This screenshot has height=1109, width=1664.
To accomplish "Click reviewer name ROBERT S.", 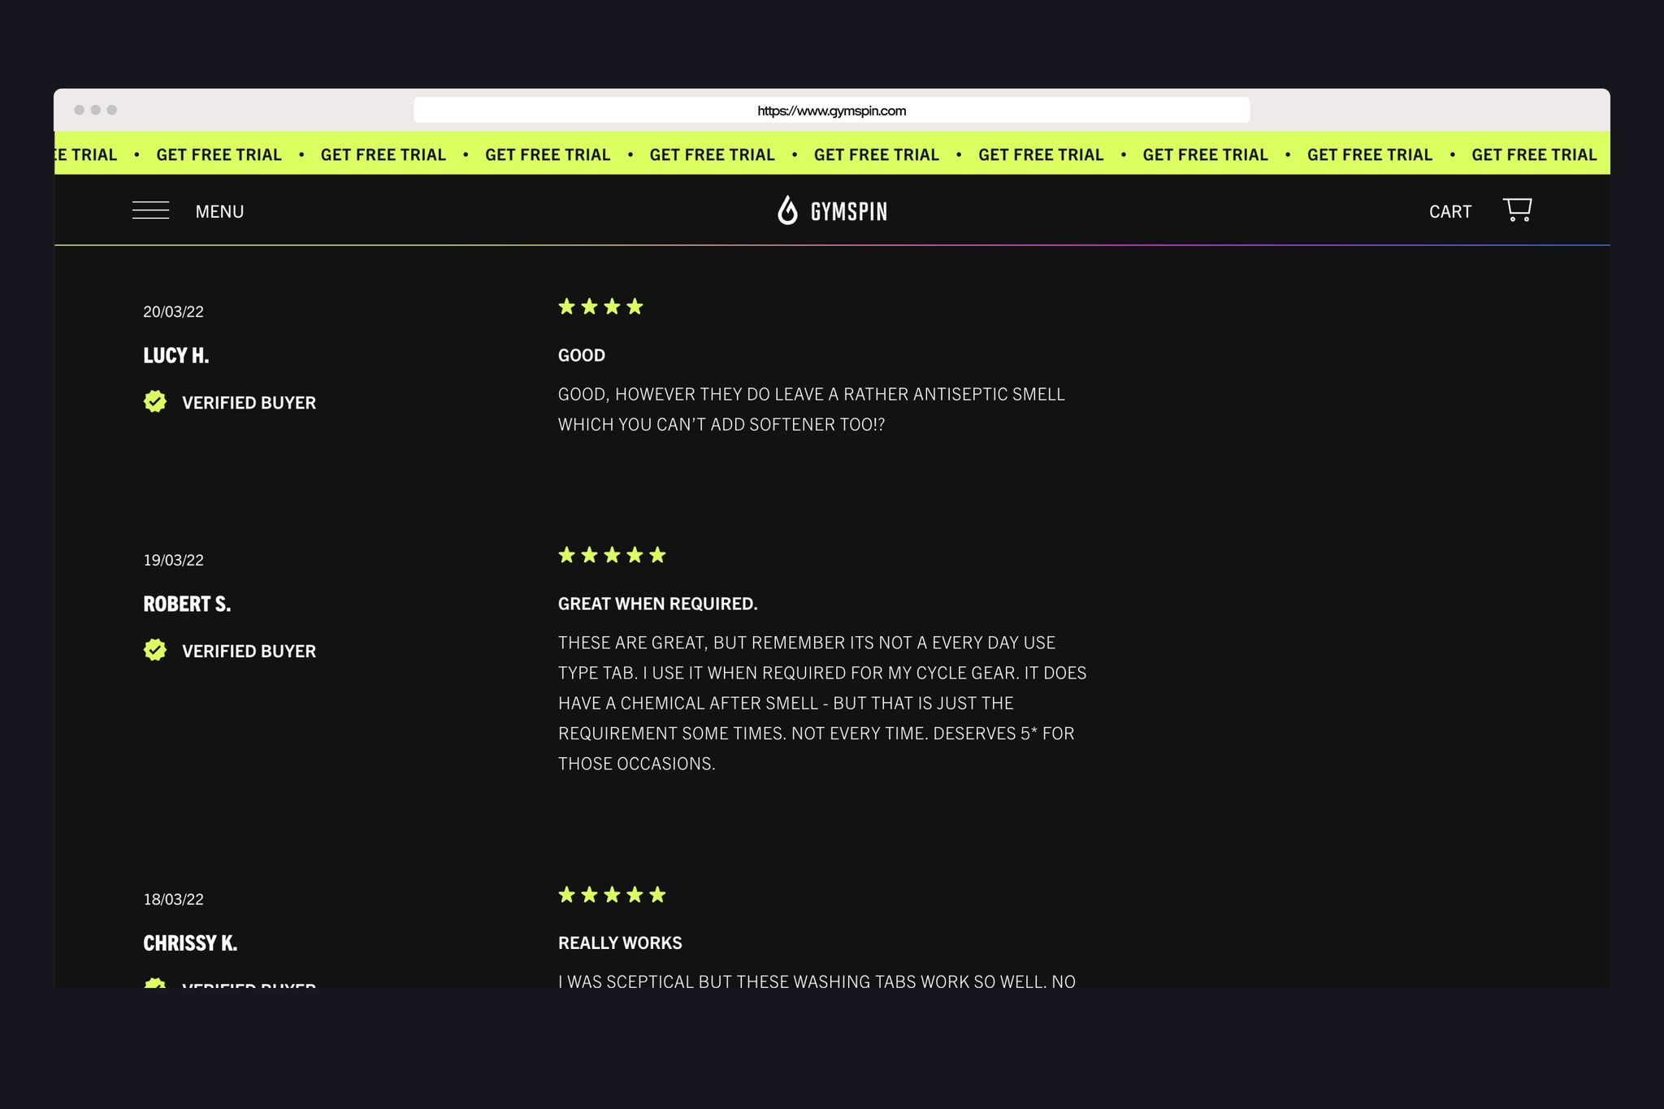I will pos(187,604).
